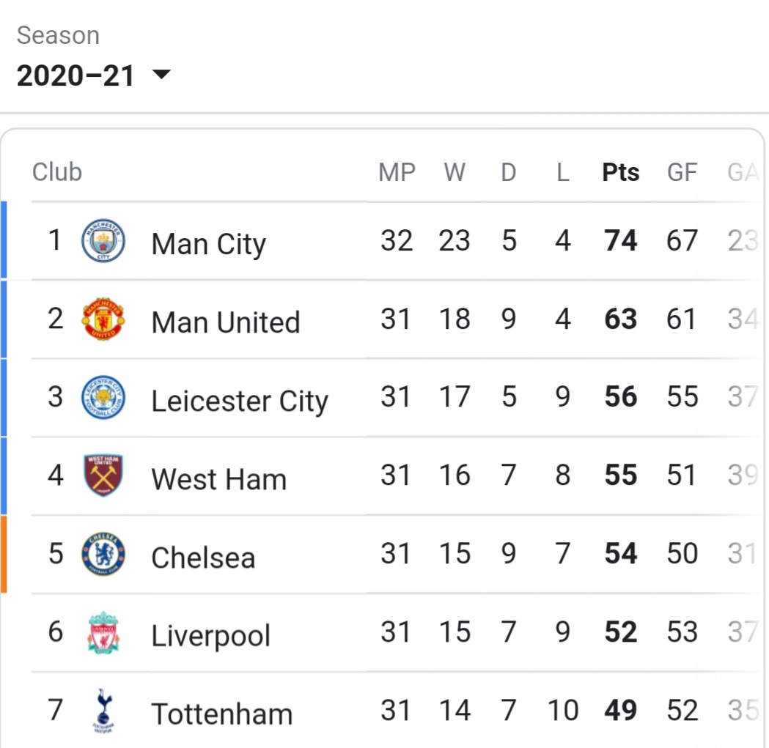Open the 2020–21 season dropdown arrow
Viewport: 769px width, 748px height.
pyautogui.click(x=161, y=75)
